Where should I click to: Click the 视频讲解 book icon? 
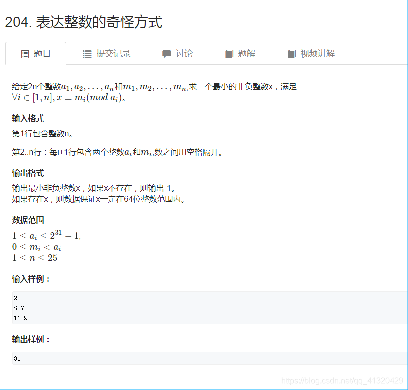(x=292, y=54)
